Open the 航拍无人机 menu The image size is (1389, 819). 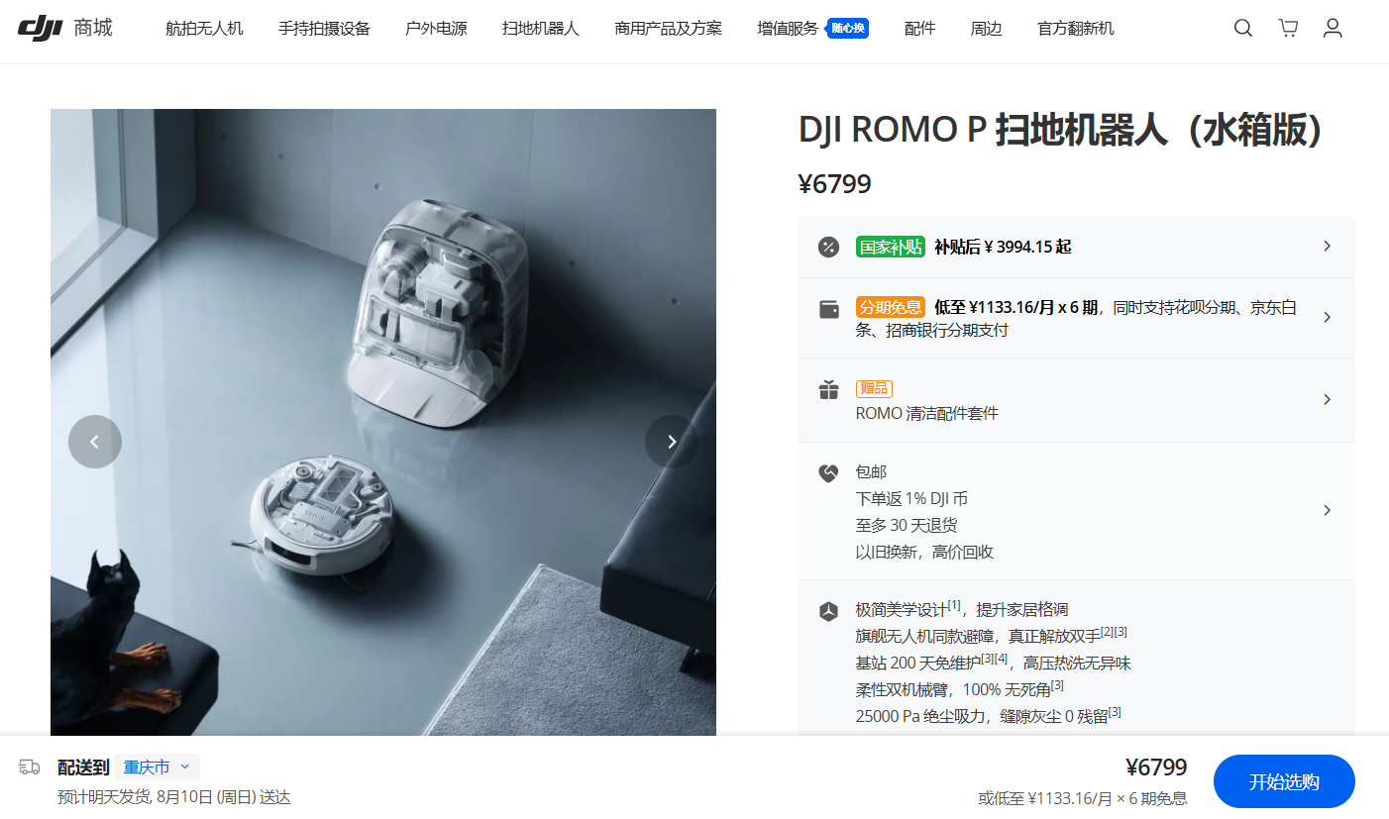pyautogui.click(x=204, y=29)
